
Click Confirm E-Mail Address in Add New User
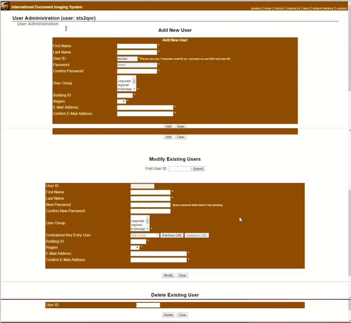(x=145, y=114)
